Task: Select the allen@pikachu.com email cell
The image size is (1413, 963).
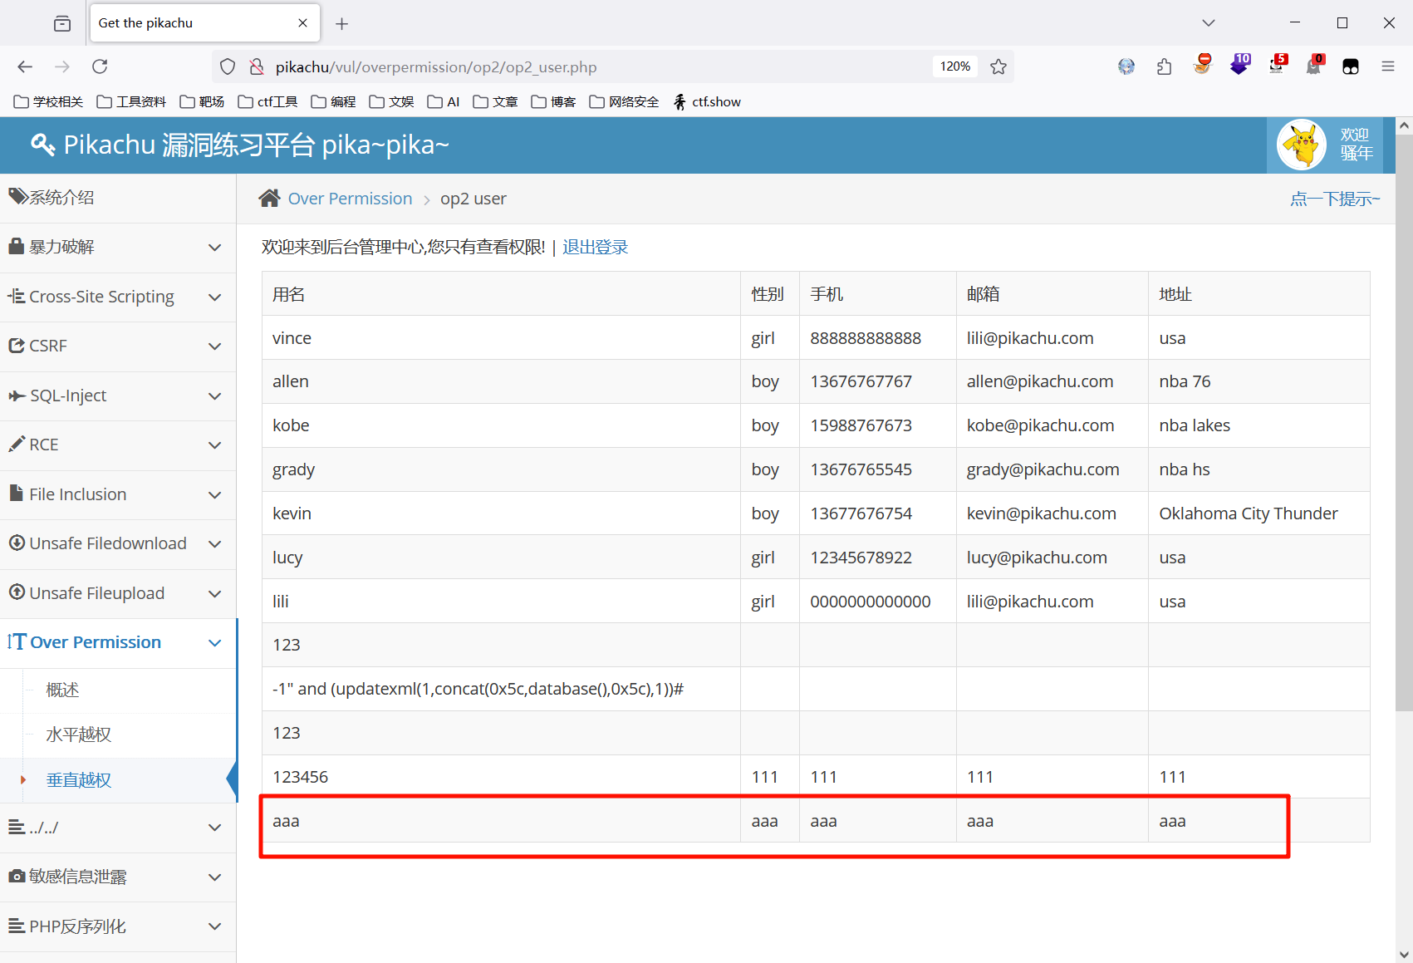Action: pyautogui.click(x=1052, y=381)
